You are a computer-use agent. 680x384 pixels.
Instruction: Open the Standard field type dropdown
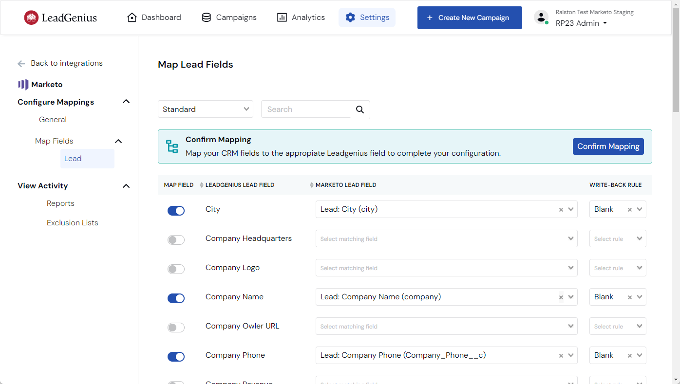click(206, 109)
